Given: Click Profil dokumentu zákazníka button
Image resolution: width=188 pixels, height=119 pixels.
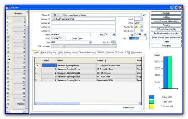Looking at the screenshot, I should [166, 33].
